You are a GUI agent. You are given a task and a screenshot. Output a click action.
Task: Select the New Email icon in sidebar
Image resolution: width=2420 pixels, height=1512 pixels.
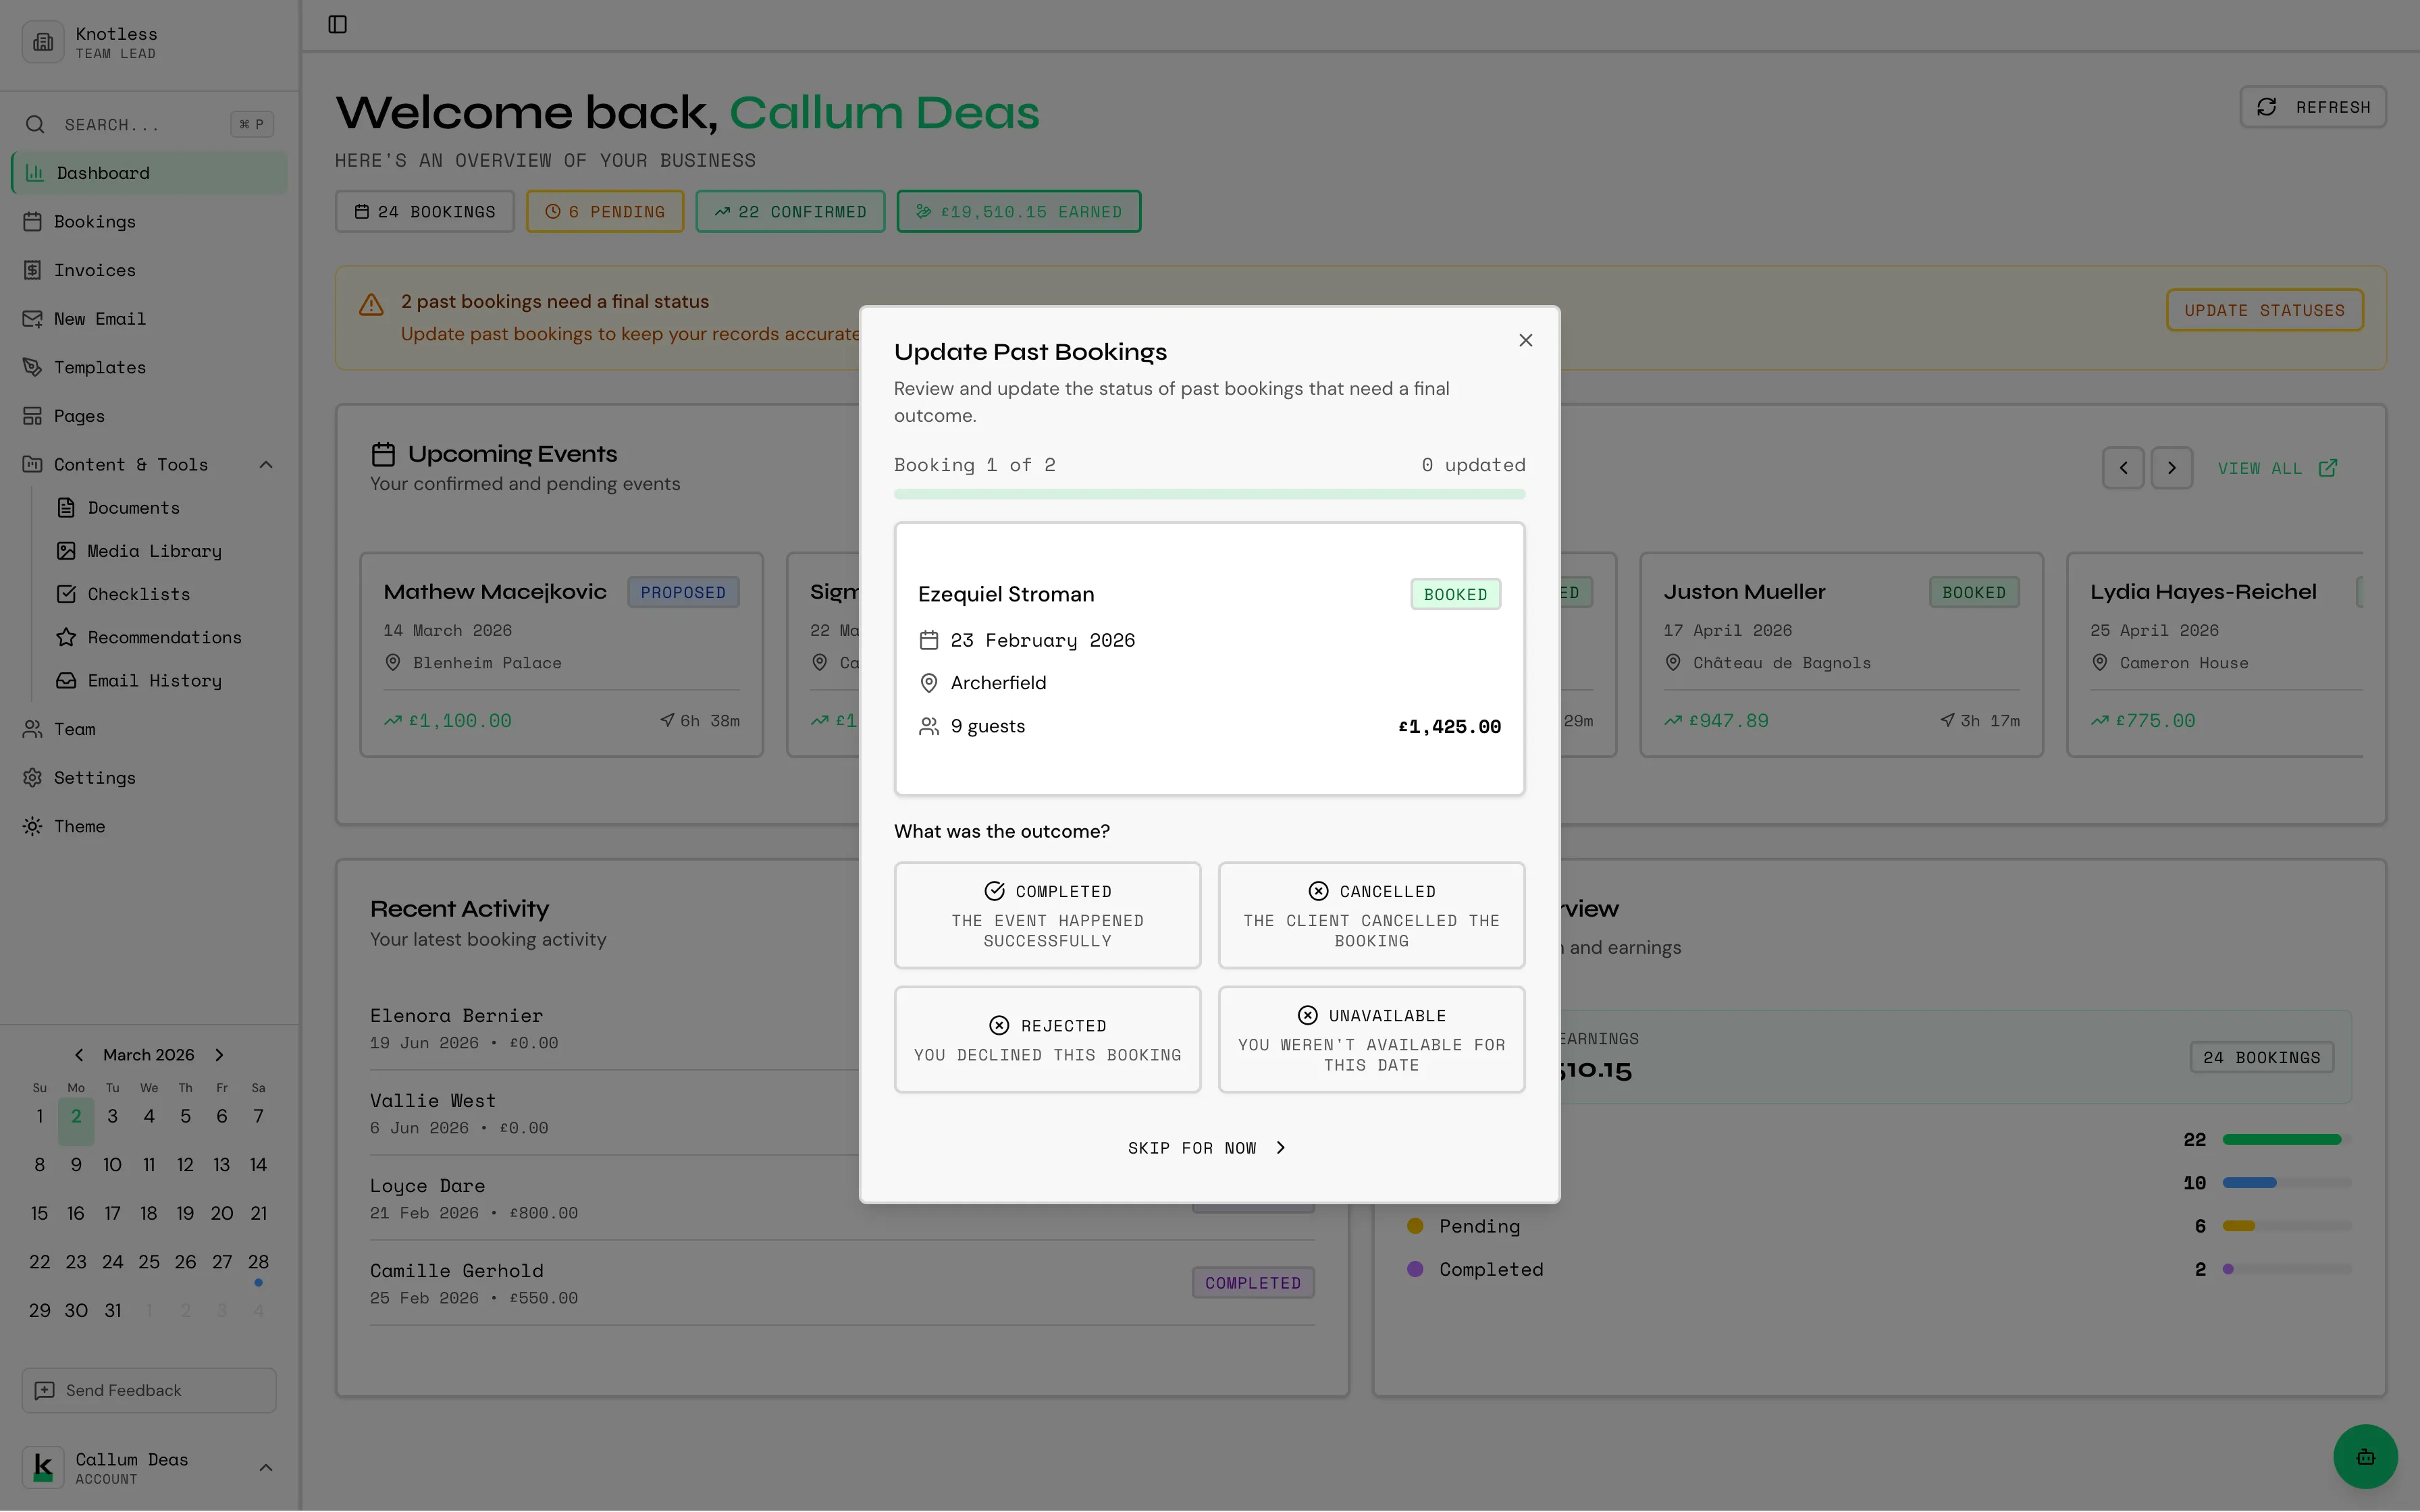tap(33, 318)
